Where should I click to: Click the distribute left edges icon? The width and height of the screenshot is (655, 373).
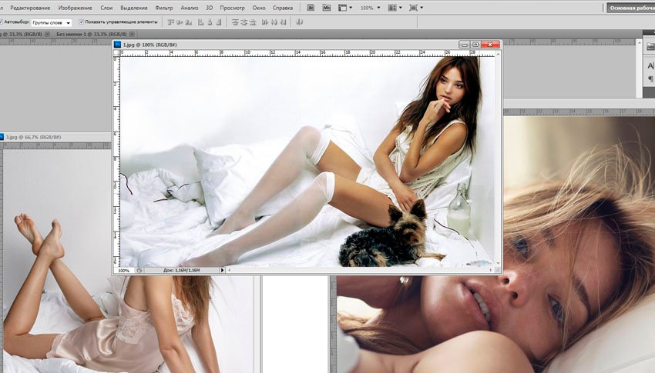265,22
